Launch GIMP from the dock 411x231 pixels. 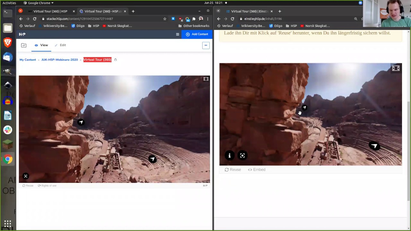8,72
